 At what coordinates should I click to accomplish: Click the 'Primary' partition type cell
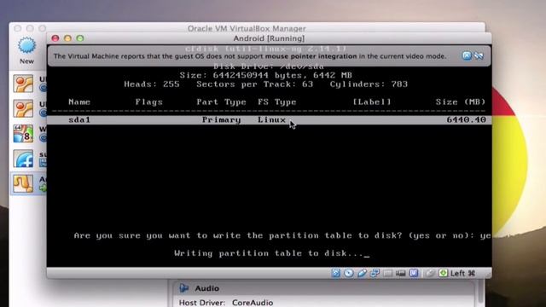point(222,119)
